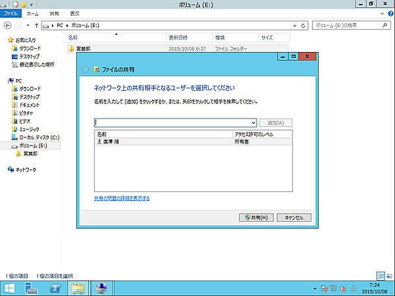Screen dimensions: 395x296
Task: Open the clock showing 7:24
Action: [x=375, y=289]
